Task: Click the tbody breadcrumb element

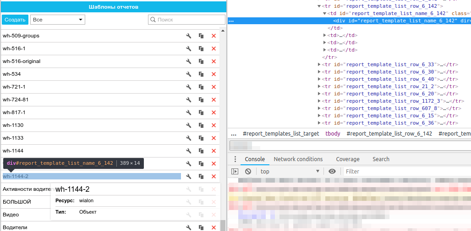Action: pyautogui.click(x=333, y=134)
